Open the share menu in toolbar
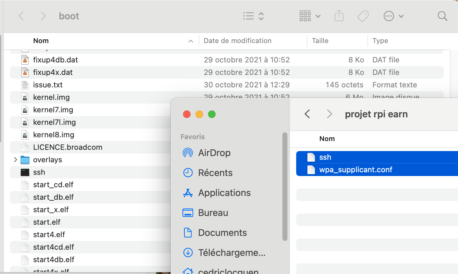 339,16
